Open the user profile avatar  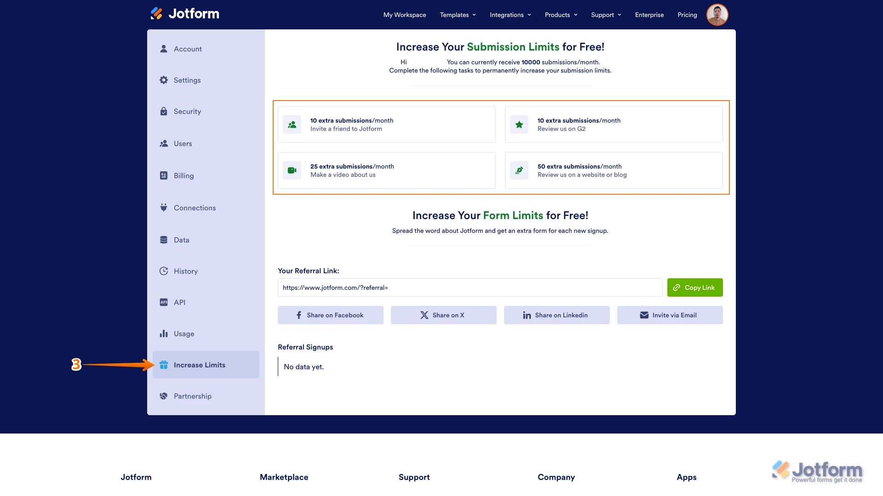point(717,15)
